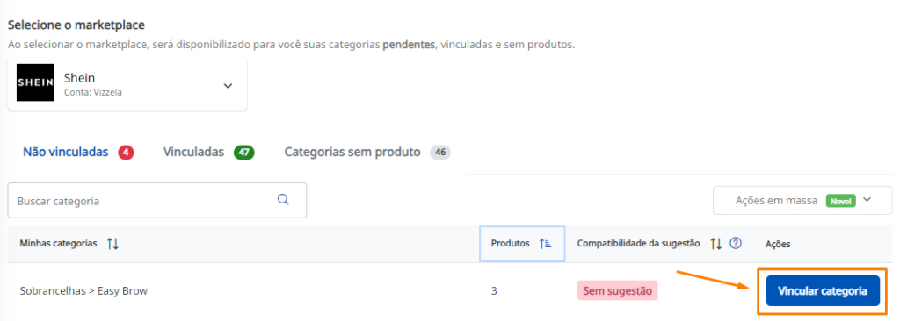Viewport: 900px width, 321px height.
Task: Click the green 47 count badge
Action: click(244, 153)
